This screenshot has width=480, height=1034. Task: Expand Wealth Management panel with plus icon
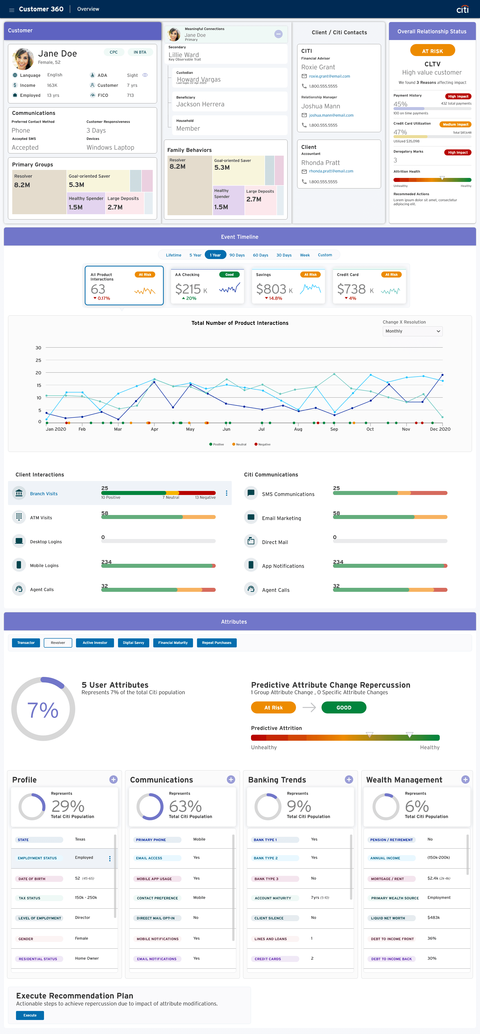tap(465, 779)
